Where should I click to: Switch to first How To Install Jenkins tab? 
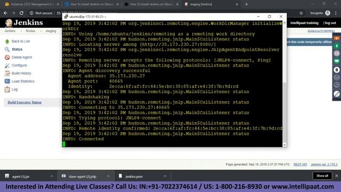point(91,4)
